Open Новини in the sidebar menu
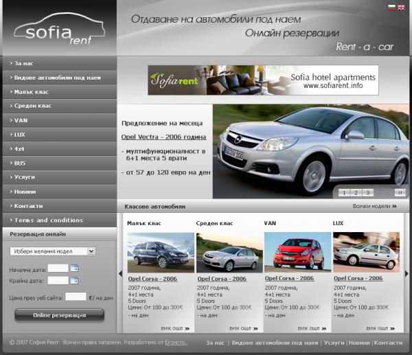The height and width of the screenshot is (355, 412). tap(60, 192)
